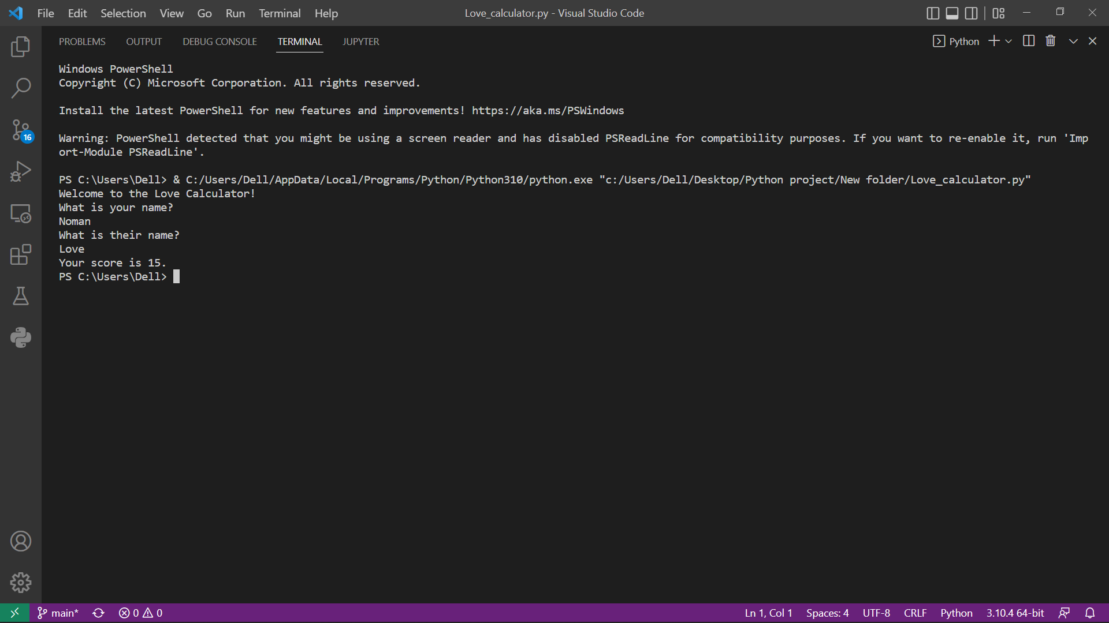Open the terminal profile dropdown chevron
The height and width of the screenshot is (623, 1109).
point(1008,41)
